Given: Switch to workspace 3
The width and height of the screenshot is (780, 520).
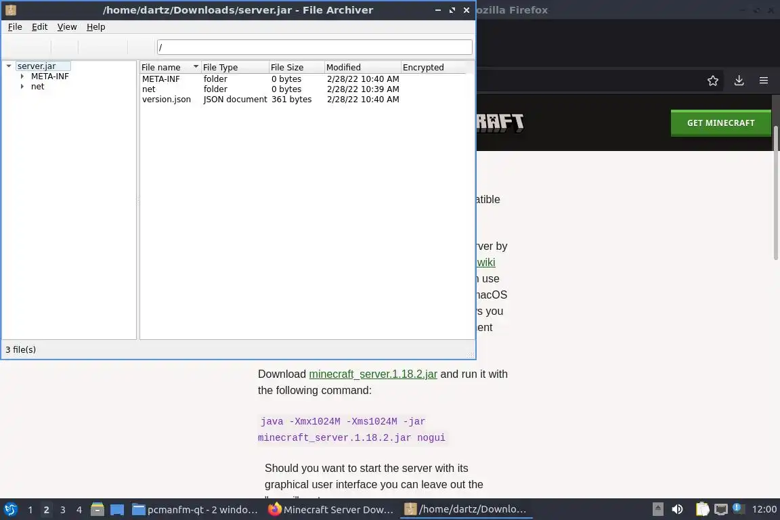Looking at the screenshot, I should pyautogui.click(x=63, y=510).
